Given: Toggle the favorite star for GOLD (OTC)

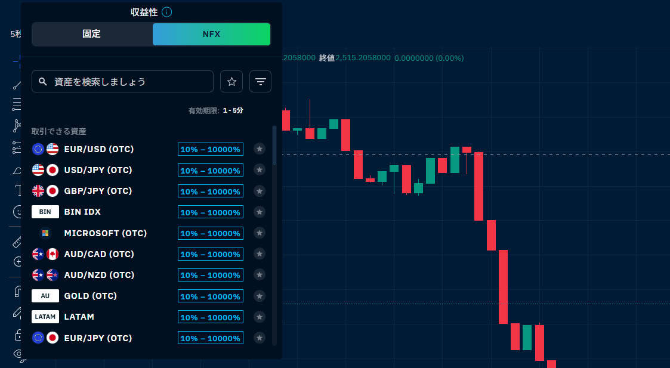Looking at the screenshot, I should click(259, 296).
